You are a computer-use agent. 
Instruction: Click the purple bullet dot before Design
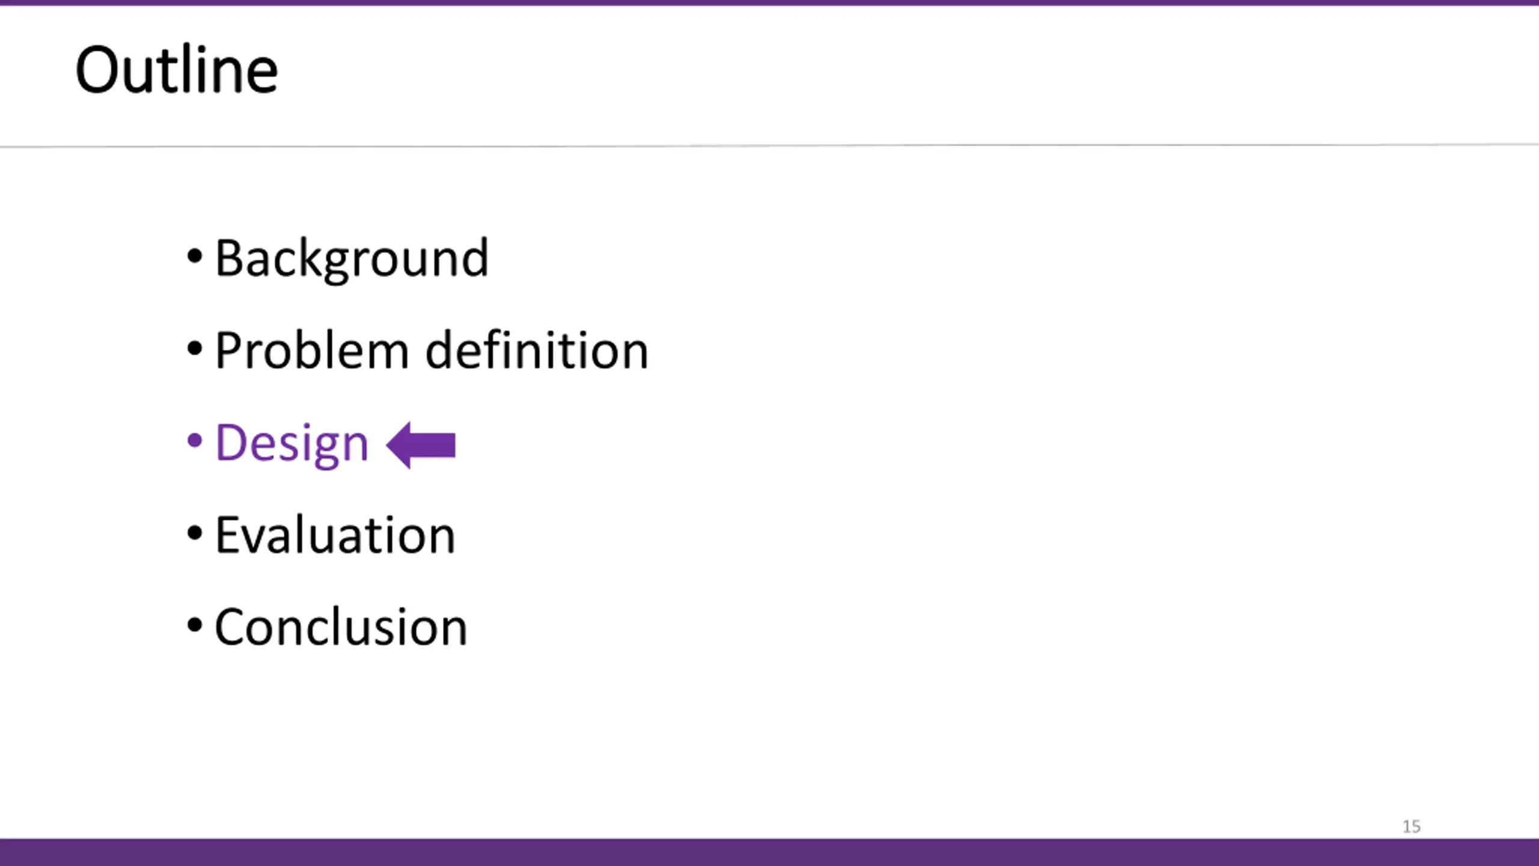pos(194,441)
